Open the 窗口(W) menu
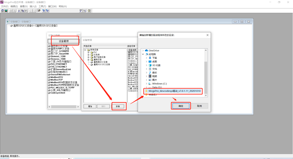293x159 pixels. click(52, 6)
